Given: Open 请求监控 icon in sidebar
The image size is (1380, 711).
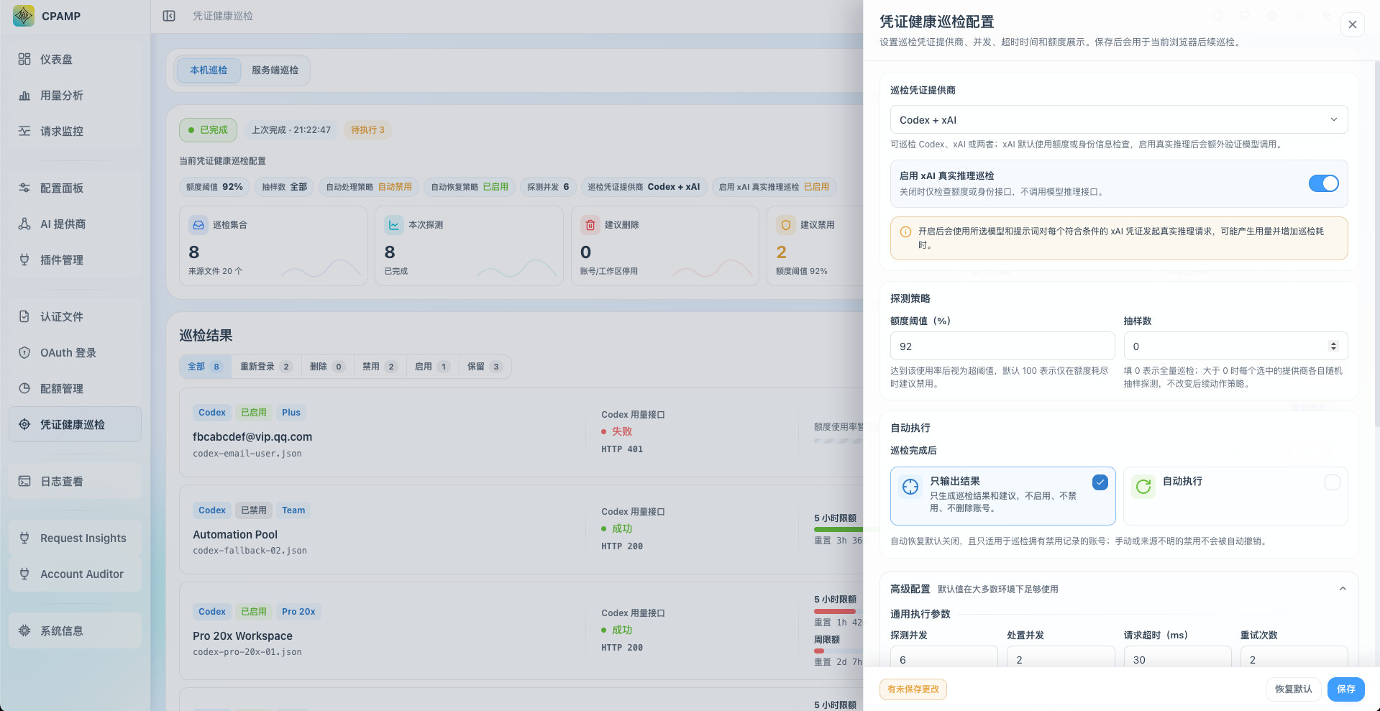Looking at the screenshot, I should click(x=24, y=131).
